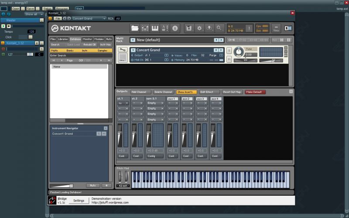349x218 pixels.
Task: Click the jBridge 64/32 logo icon
Action: coord(52,201)
